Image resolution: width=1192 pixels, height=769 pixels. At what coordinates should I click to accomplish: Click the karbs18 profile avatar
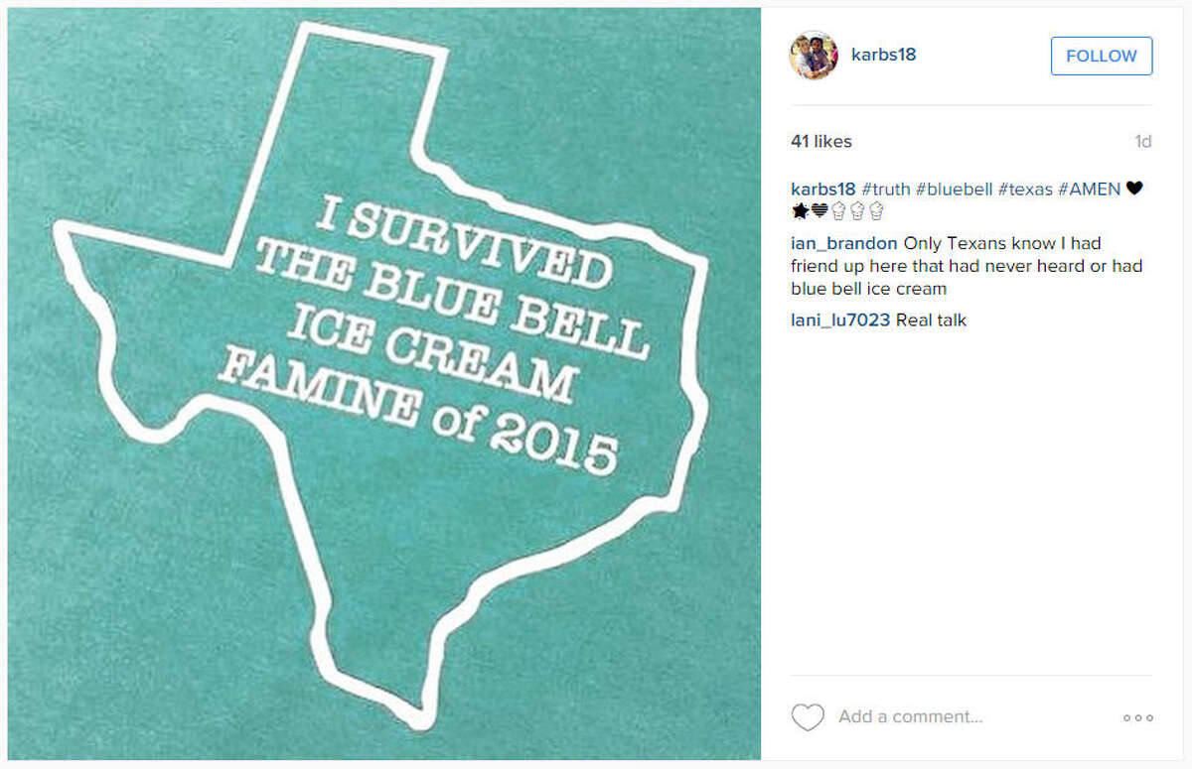pyautogui.click(x=814, y=56)
